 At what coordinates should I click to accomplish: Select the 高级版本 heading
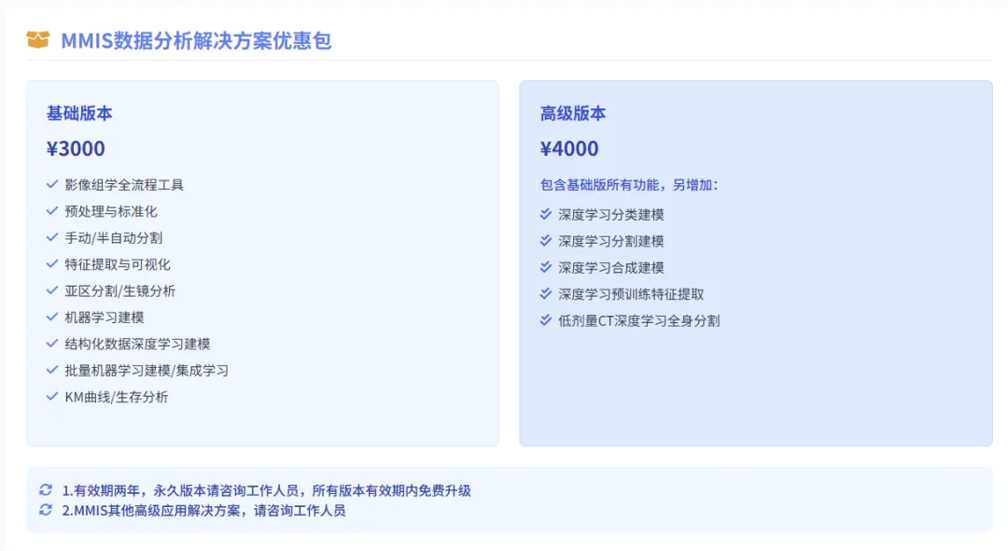click(573, 113)
